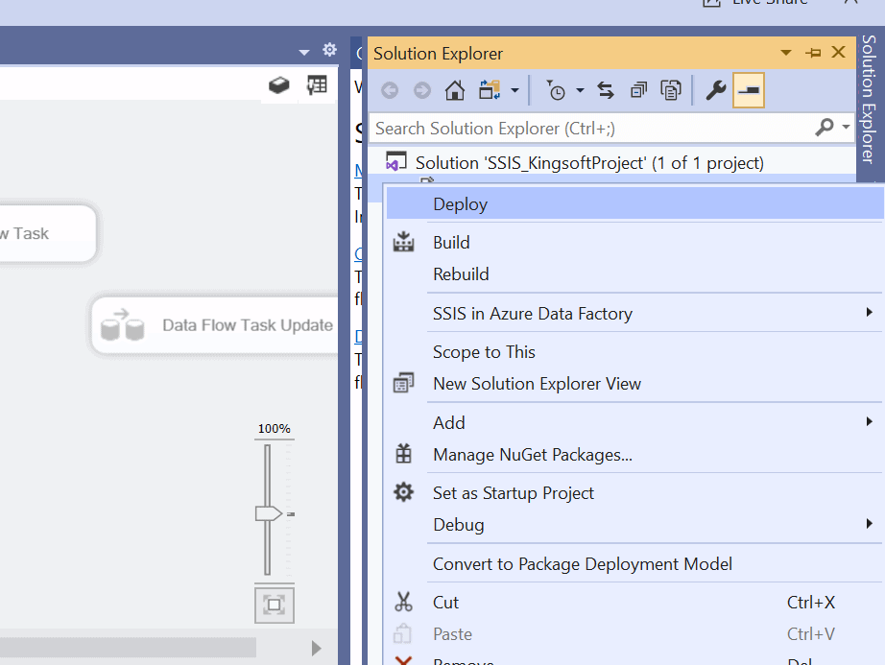This screenshot has width=885, height=665.
Task: Expand the Pending Changes Filter dropdown arrow
Action: tap(580, 90)
